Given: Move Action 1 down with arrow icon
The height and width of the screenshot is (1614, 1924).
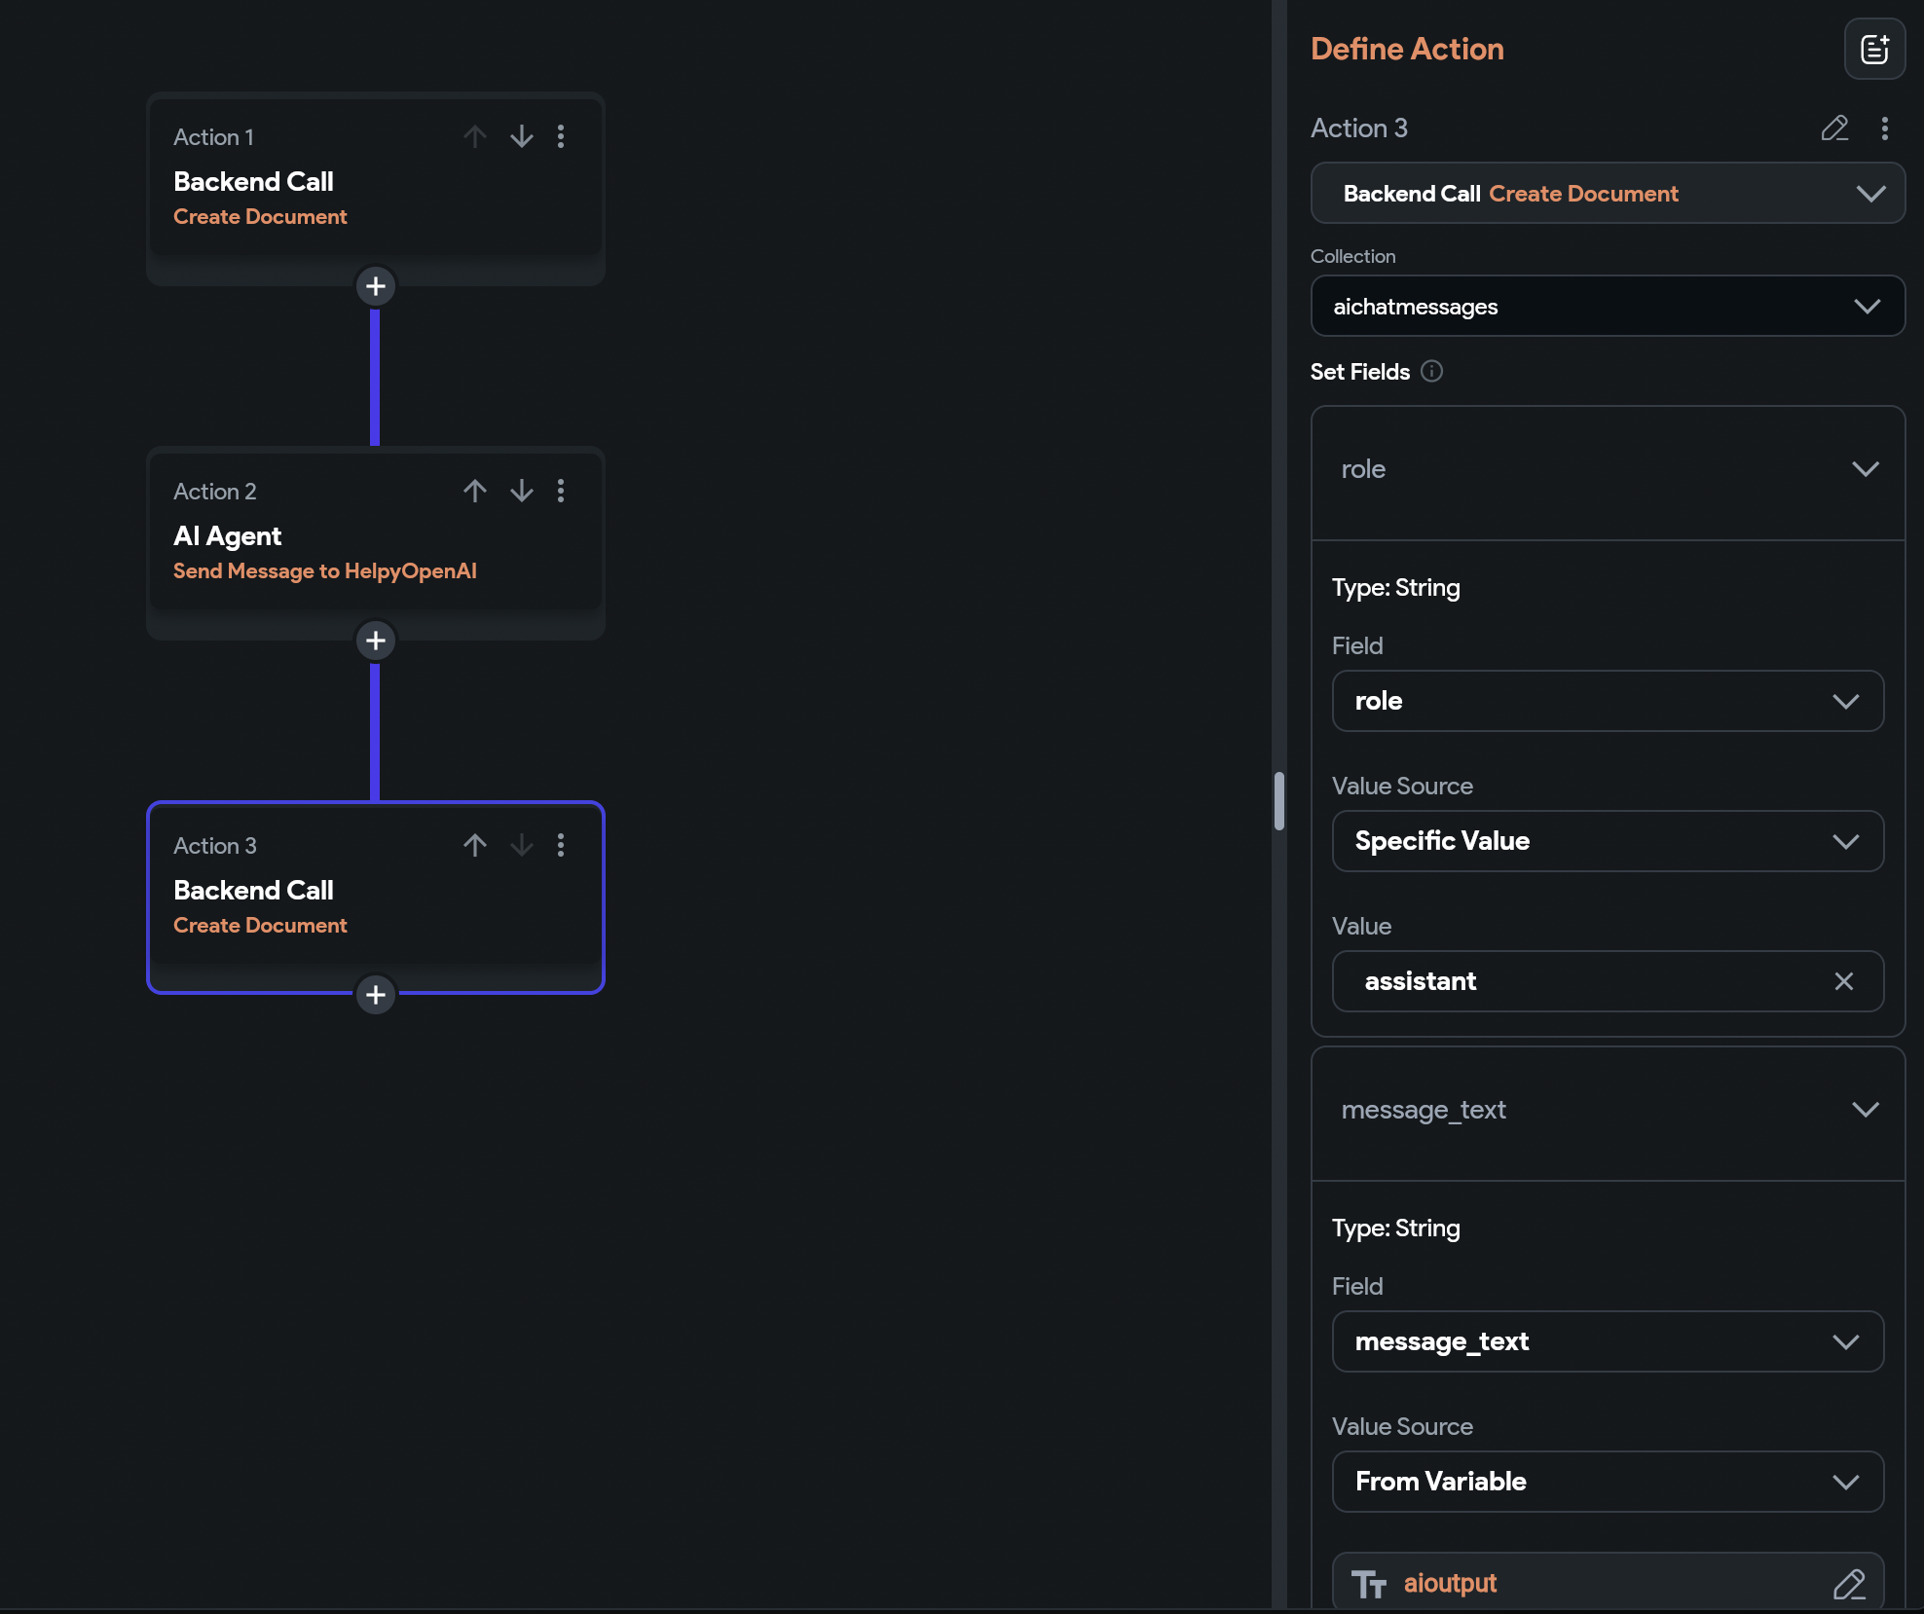Looking at the screenshot, I should 522,136.
